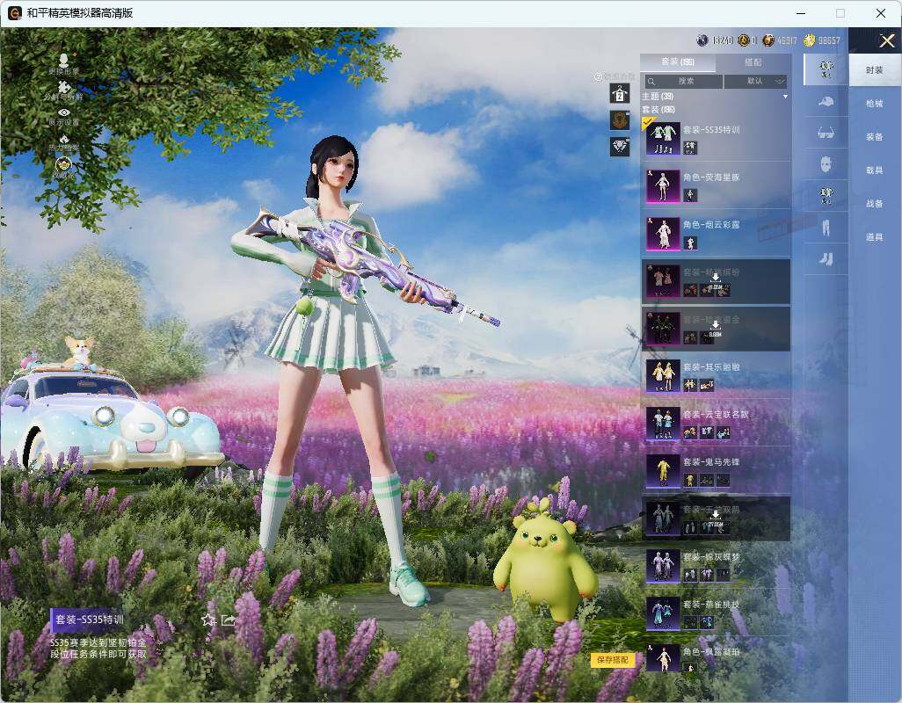Click second piece icon under 套装-银灰蝶梦

(x=707, y=575)
